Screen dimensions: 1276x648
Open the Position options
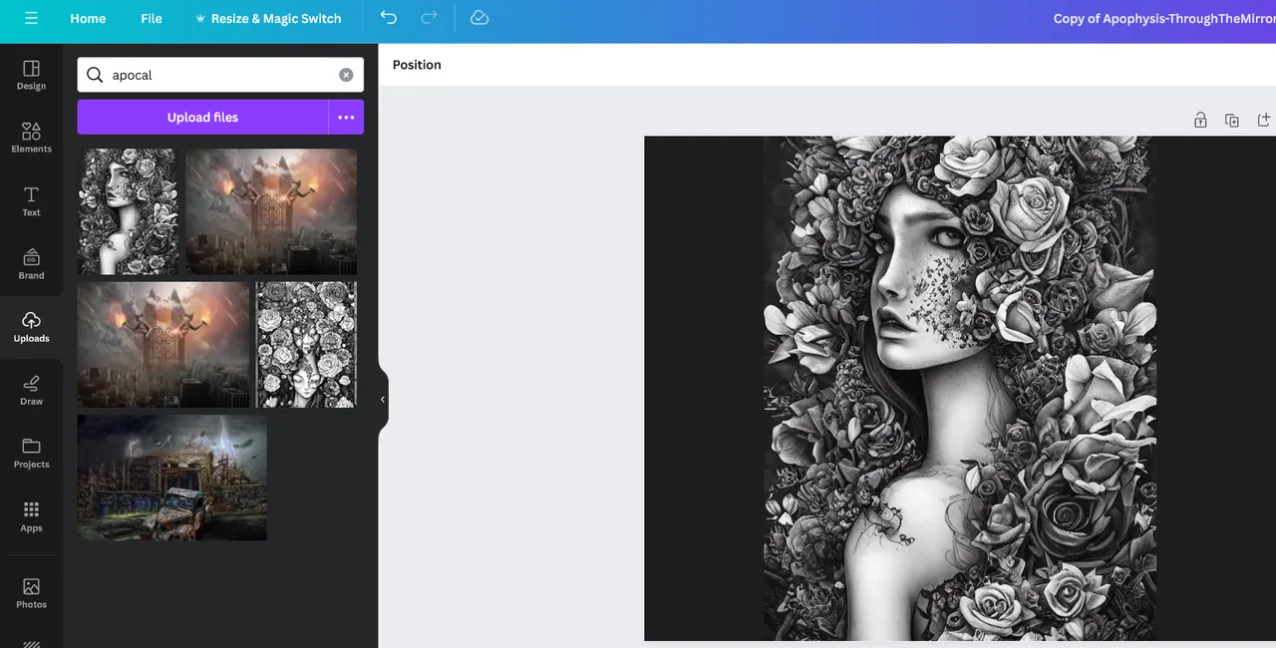417,65
